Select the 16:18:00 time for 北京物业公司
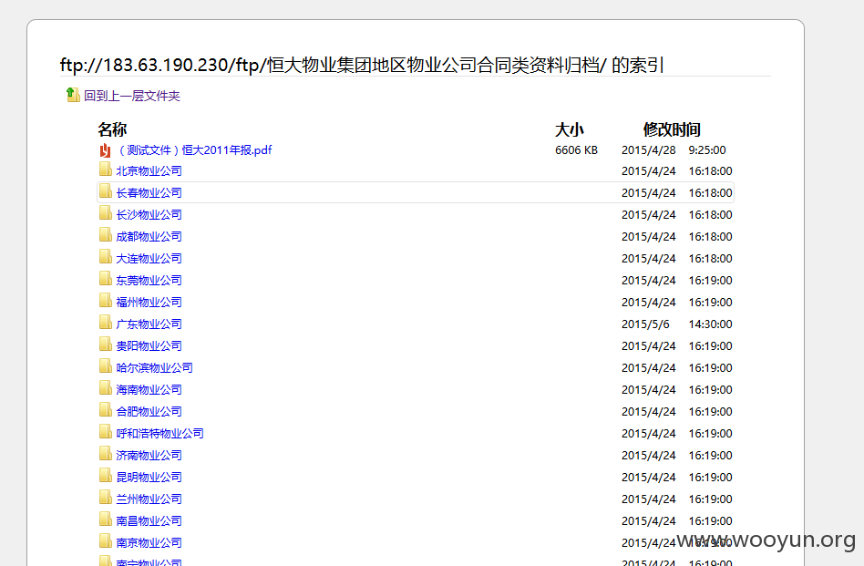This screenshot has height=566, width=864. pos(710,170)
